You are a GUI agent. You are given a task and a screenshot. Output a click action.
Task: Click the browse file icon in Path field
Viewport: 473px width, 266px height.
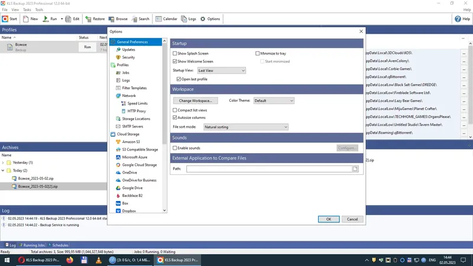pyautogui.click(x=355, y=169)
